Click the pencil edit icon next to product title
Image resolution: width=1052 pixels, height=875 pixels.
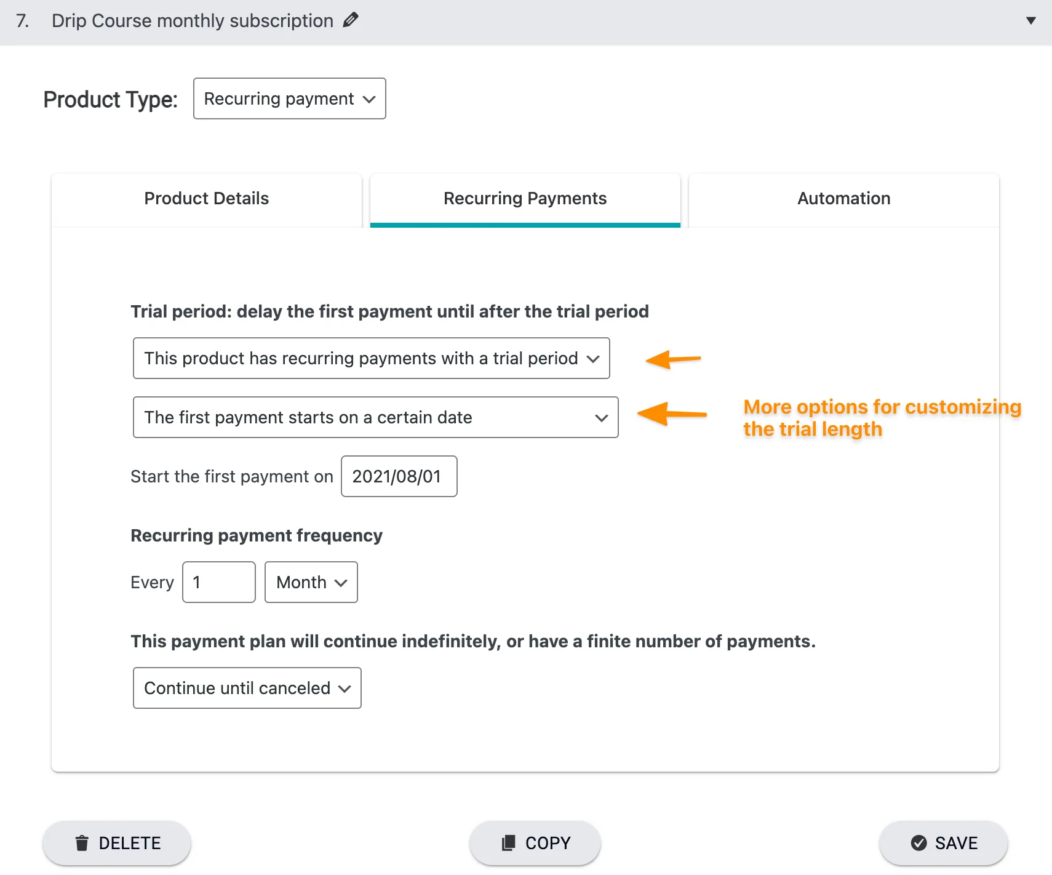[x=351, y=20]
